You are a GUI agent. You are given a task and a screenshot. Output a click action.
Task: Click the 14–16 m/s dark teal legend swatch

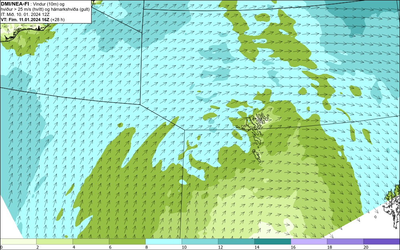point(272,241)
